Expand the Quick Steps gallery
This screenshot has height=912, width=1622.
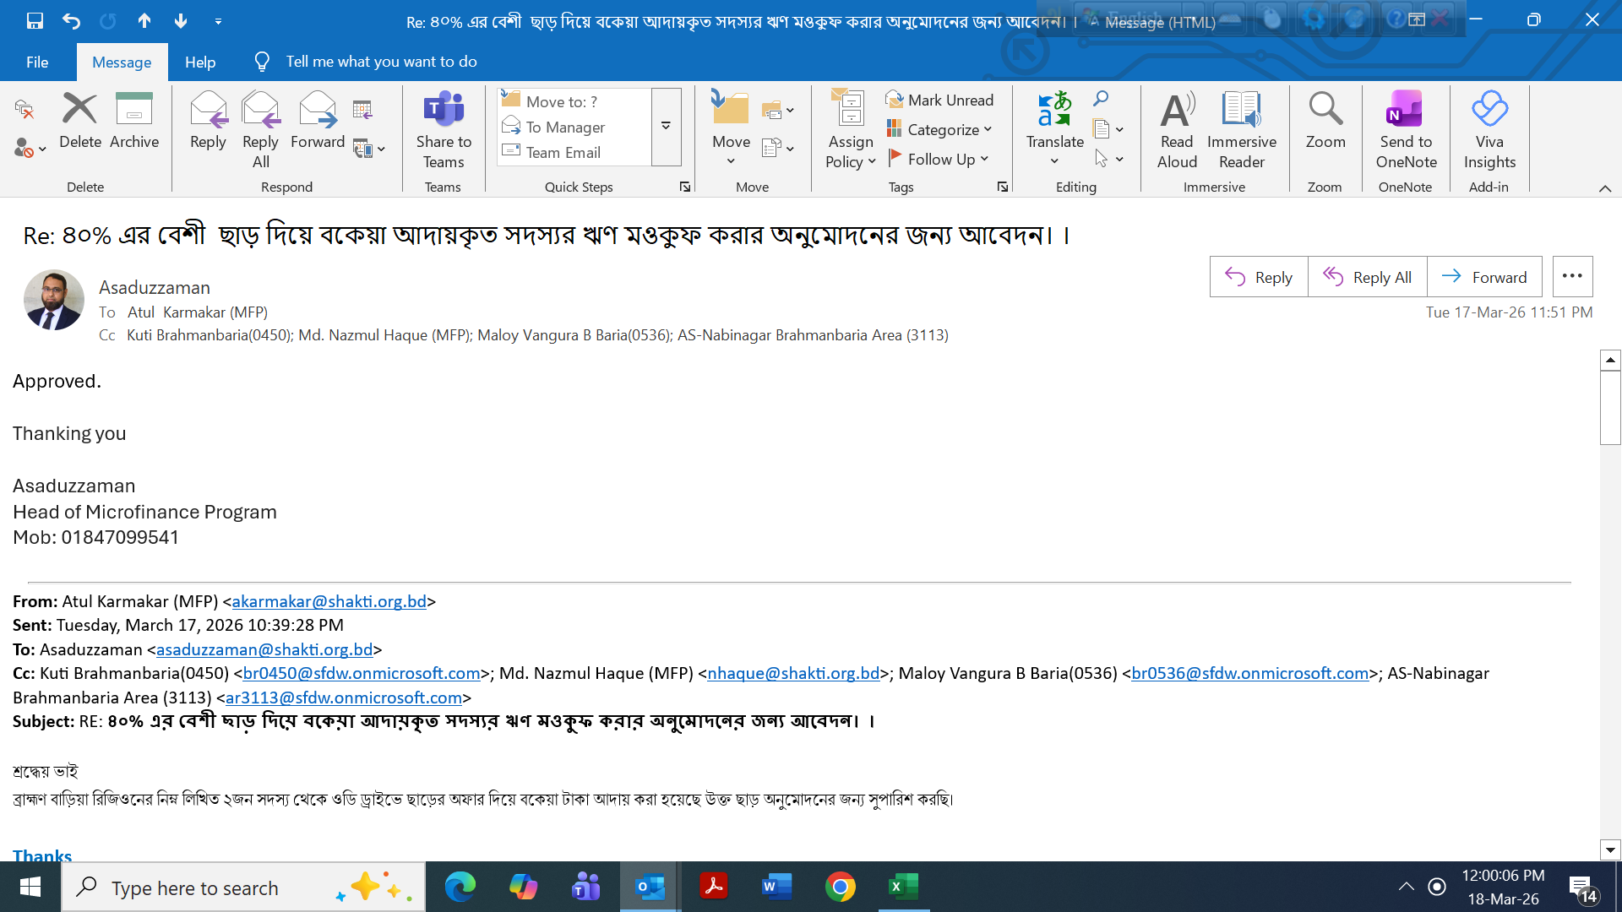pos(666,127)
